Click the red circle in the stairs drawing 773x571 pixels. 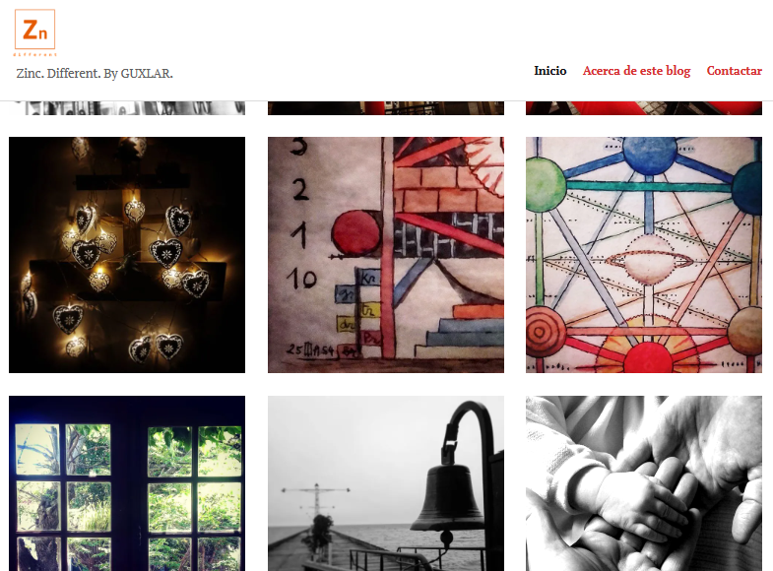click(x=355, y=233)
